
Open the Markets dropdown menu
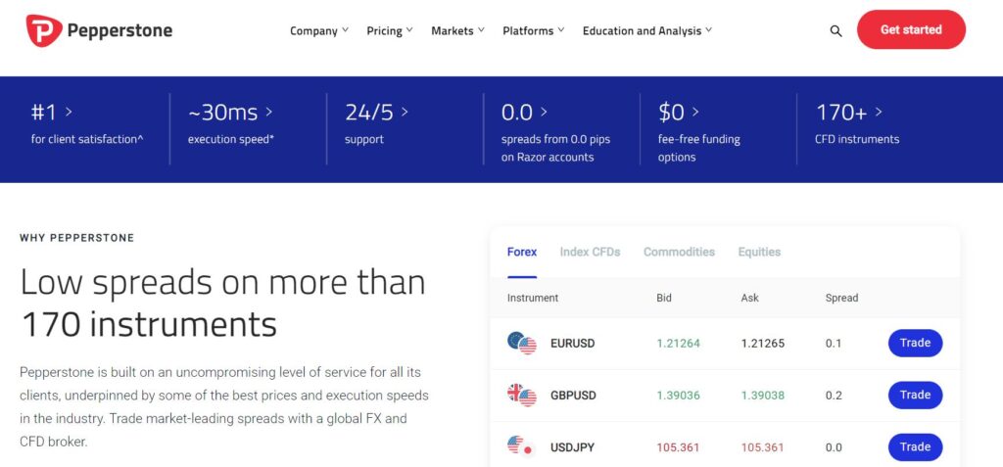[x=458, y=30]
